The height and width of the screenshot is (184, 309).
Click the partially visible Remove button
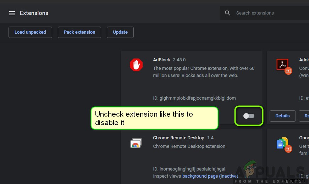coord(305,116)
